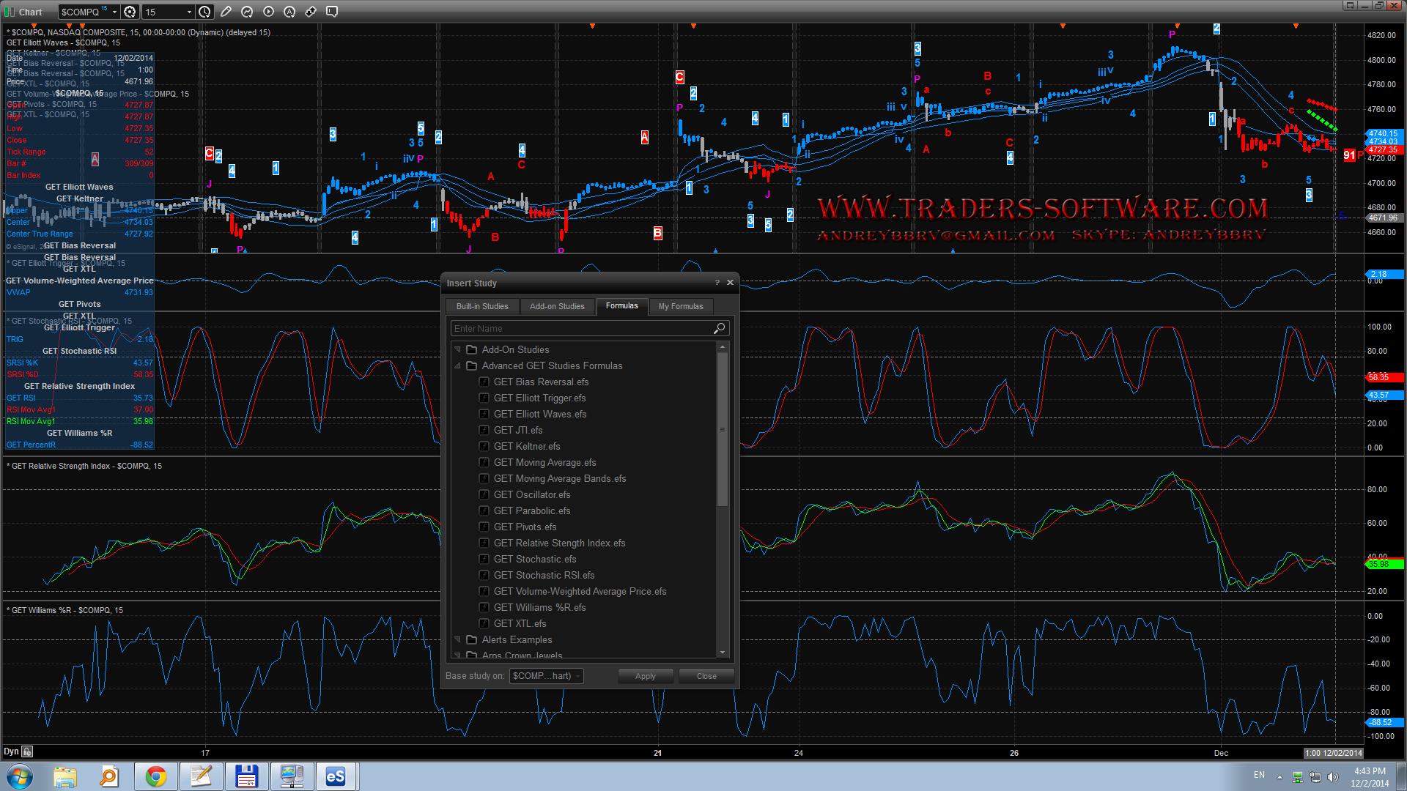Click the formula list scrollbar thumb
The height and width of the screenshot is (791, 1407).
723,429
